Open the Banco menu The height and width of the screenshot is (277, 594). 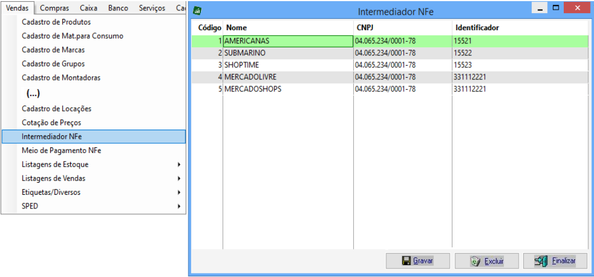pos(118,8)
